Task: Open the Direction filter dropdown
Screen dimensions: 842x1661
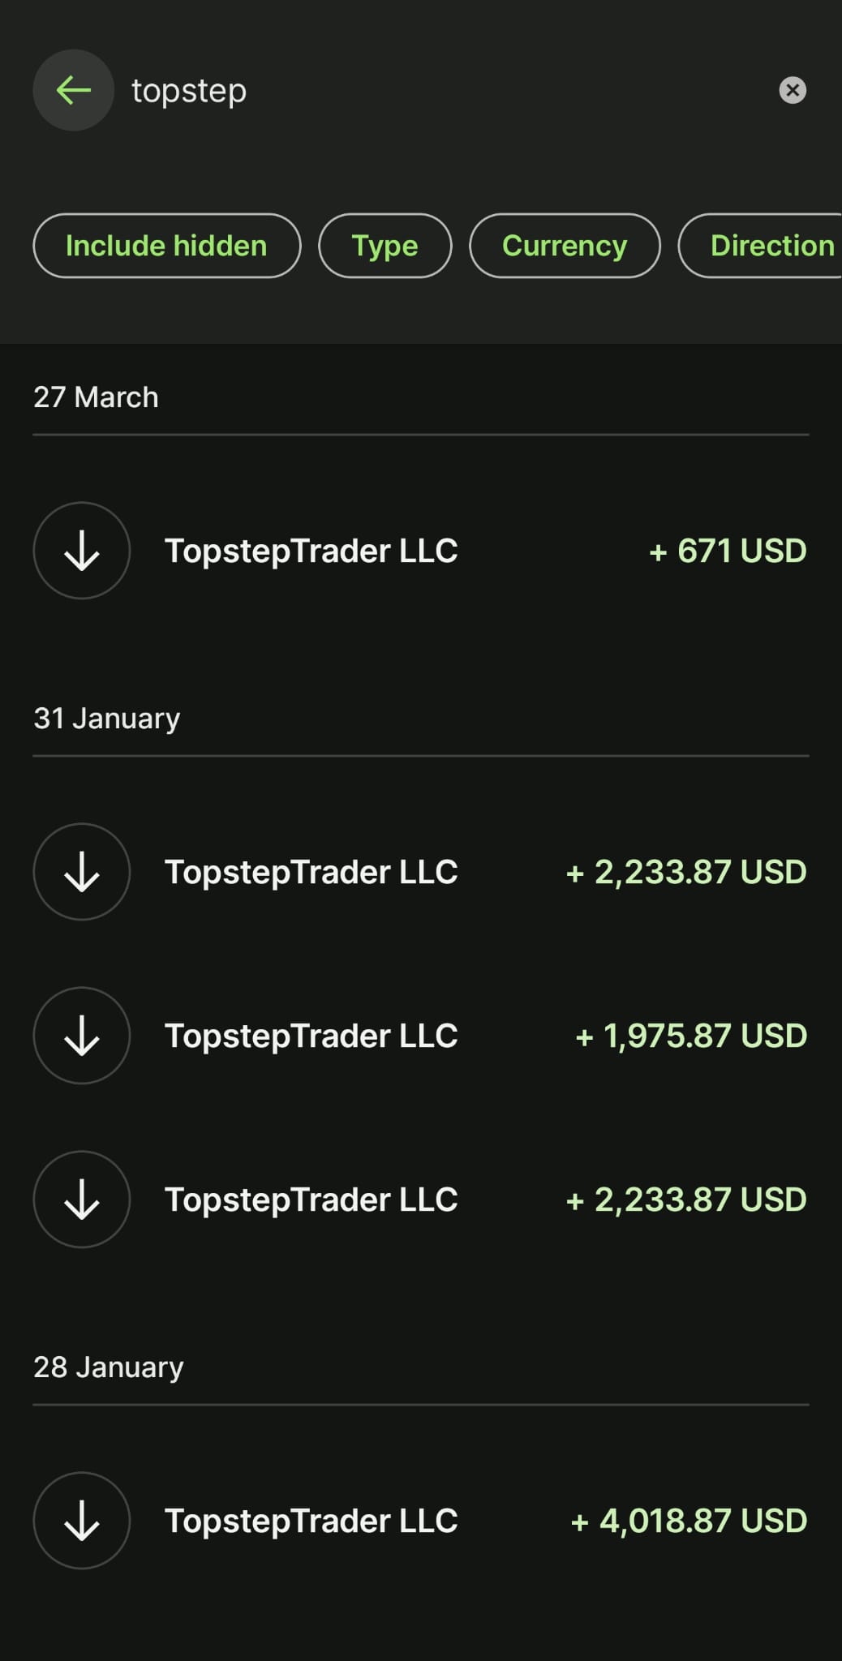Action: pos(771,246)
